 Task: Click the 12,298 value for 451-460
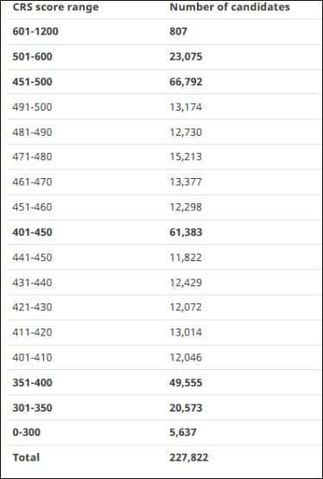click(x=186, y=208)
